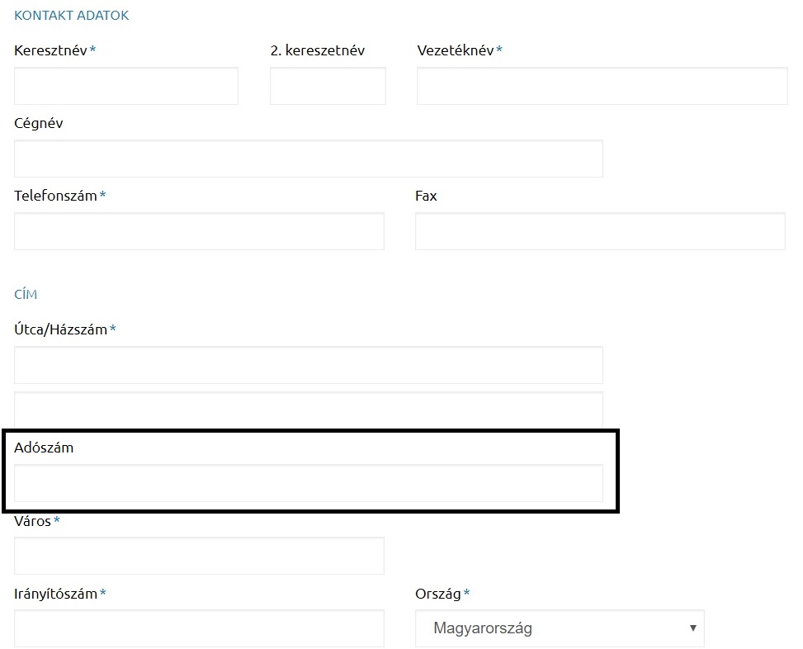Open the Ország country dropdown
Screen dimensions: 803x649
[559, 628]
